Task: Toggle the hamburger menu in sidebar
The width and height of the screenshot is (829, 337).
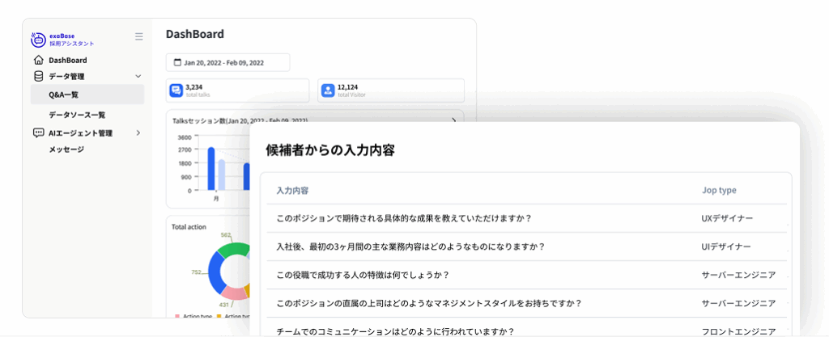Action: coord(139,36)
